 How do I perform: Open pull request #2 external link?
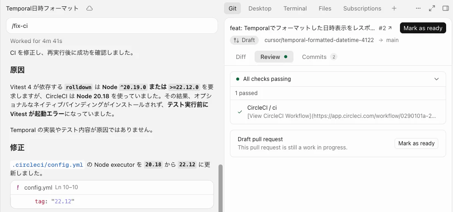[x=385, y=28]
